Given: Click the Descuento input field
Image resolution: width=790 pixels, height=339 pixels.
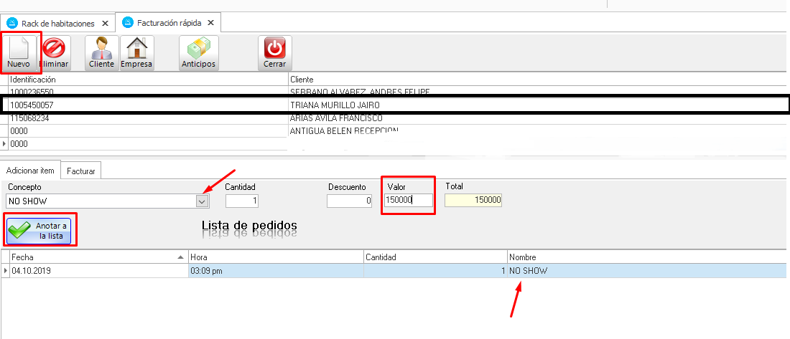Looking at the screenshot, I should pos(349,201).
